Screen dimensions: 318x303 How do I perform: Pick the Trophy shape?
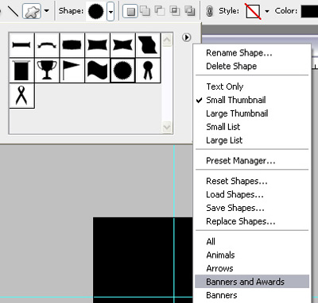pos(47,71)
